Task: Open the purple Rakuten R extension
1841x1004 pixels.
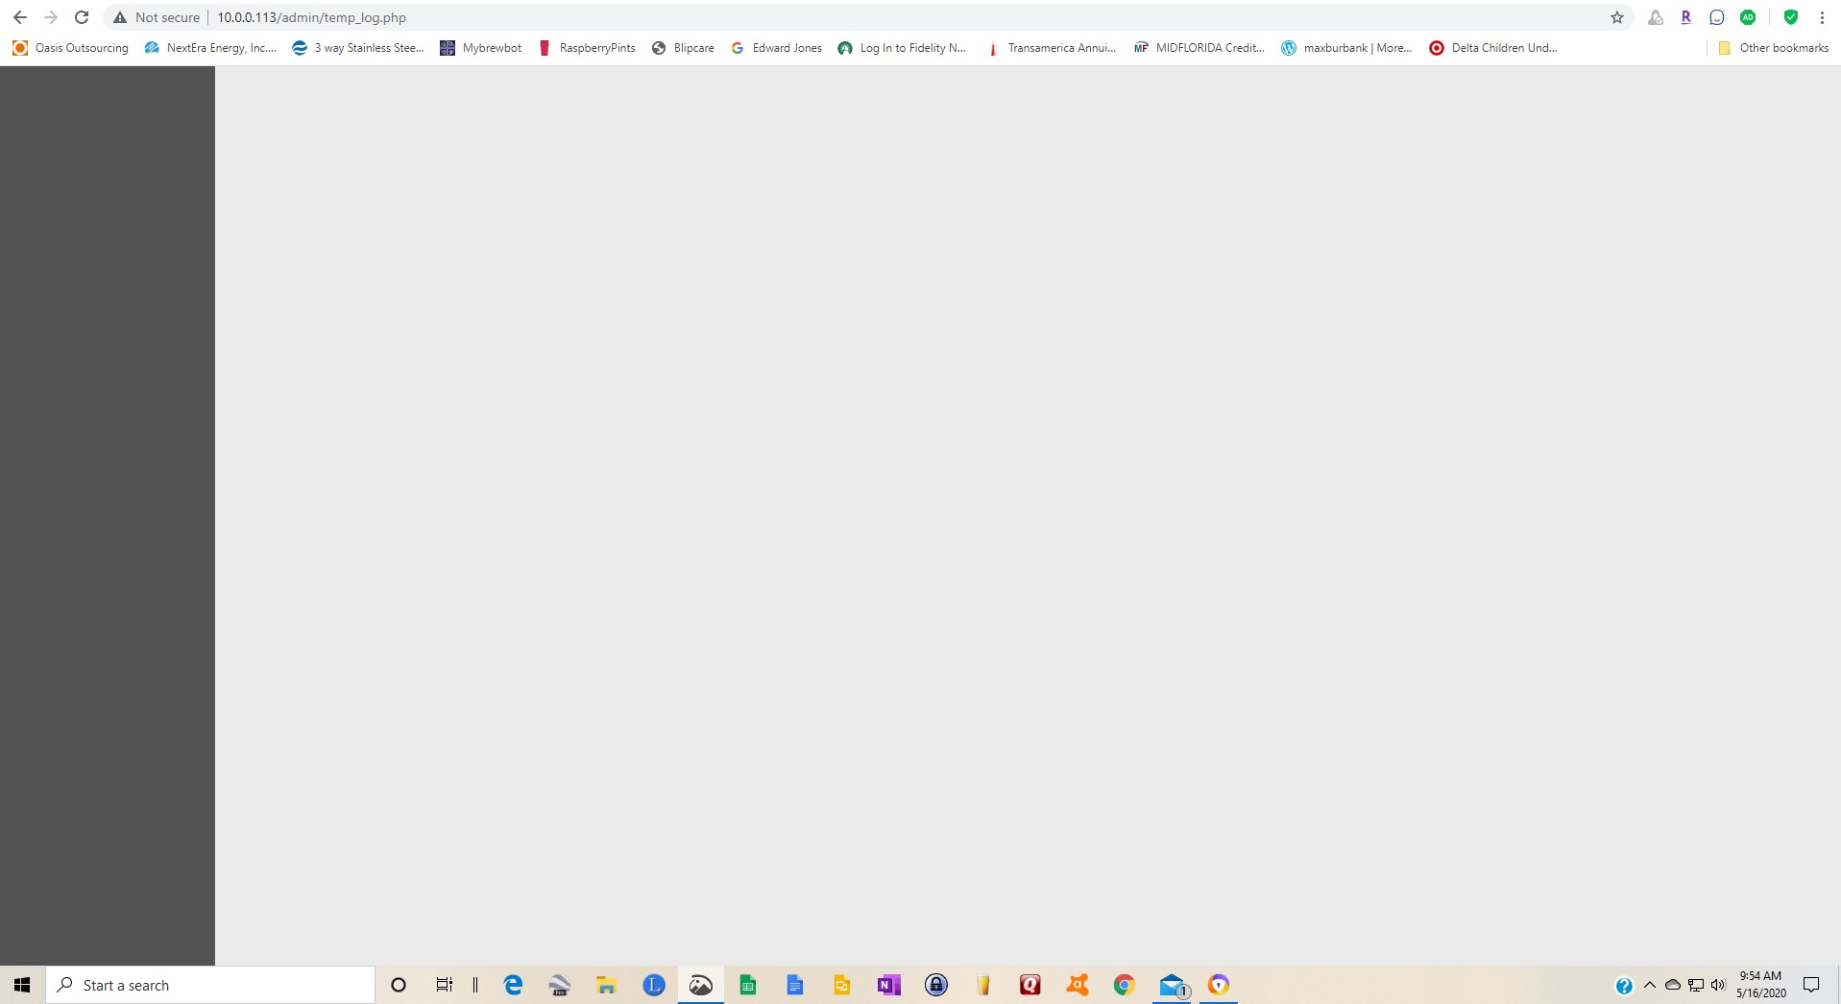Action: pyautogui.click(x=1686, y=17)
